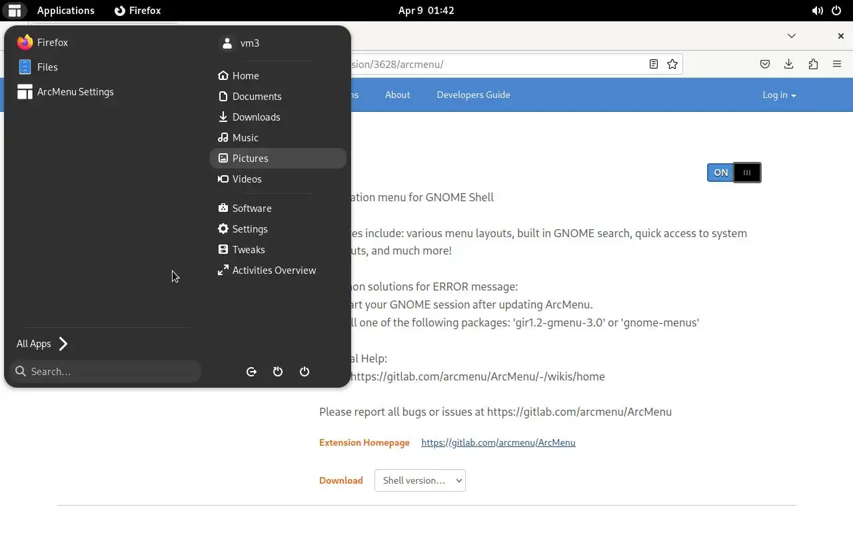The image size is (853, 533).
Task: Open the Developers Guide link
Action: [x=473, y=95]
